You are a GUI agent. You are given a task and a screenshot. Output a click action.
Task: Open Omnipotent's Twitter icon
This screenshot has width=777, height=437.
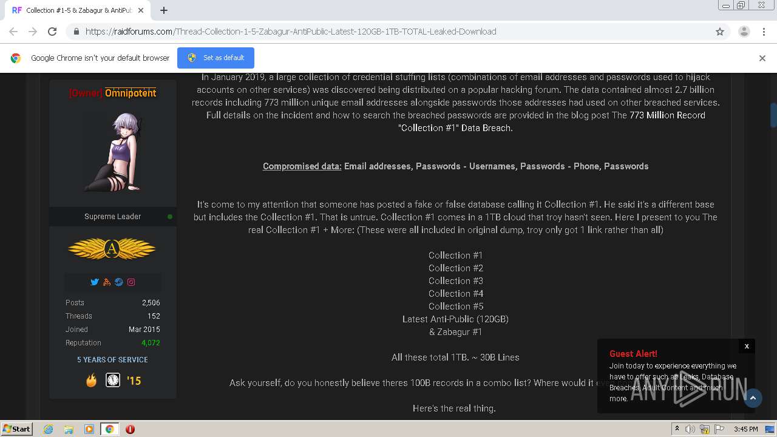pos(95,282)
